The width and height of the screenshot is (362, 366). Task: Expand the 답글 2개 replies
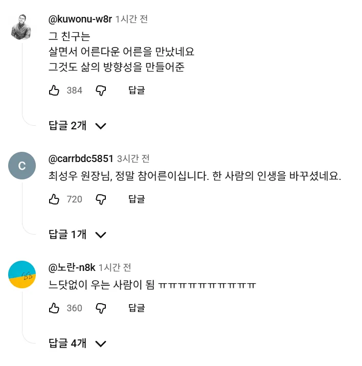click(x=77, y=126)
